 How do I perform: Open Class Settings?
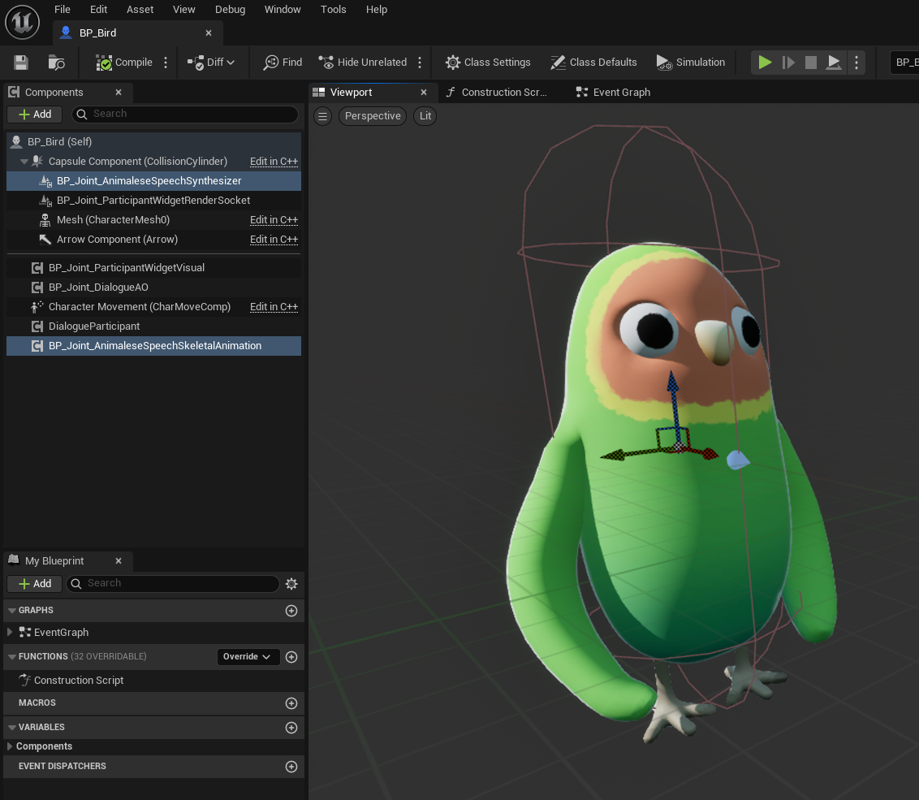pos(488,63)
